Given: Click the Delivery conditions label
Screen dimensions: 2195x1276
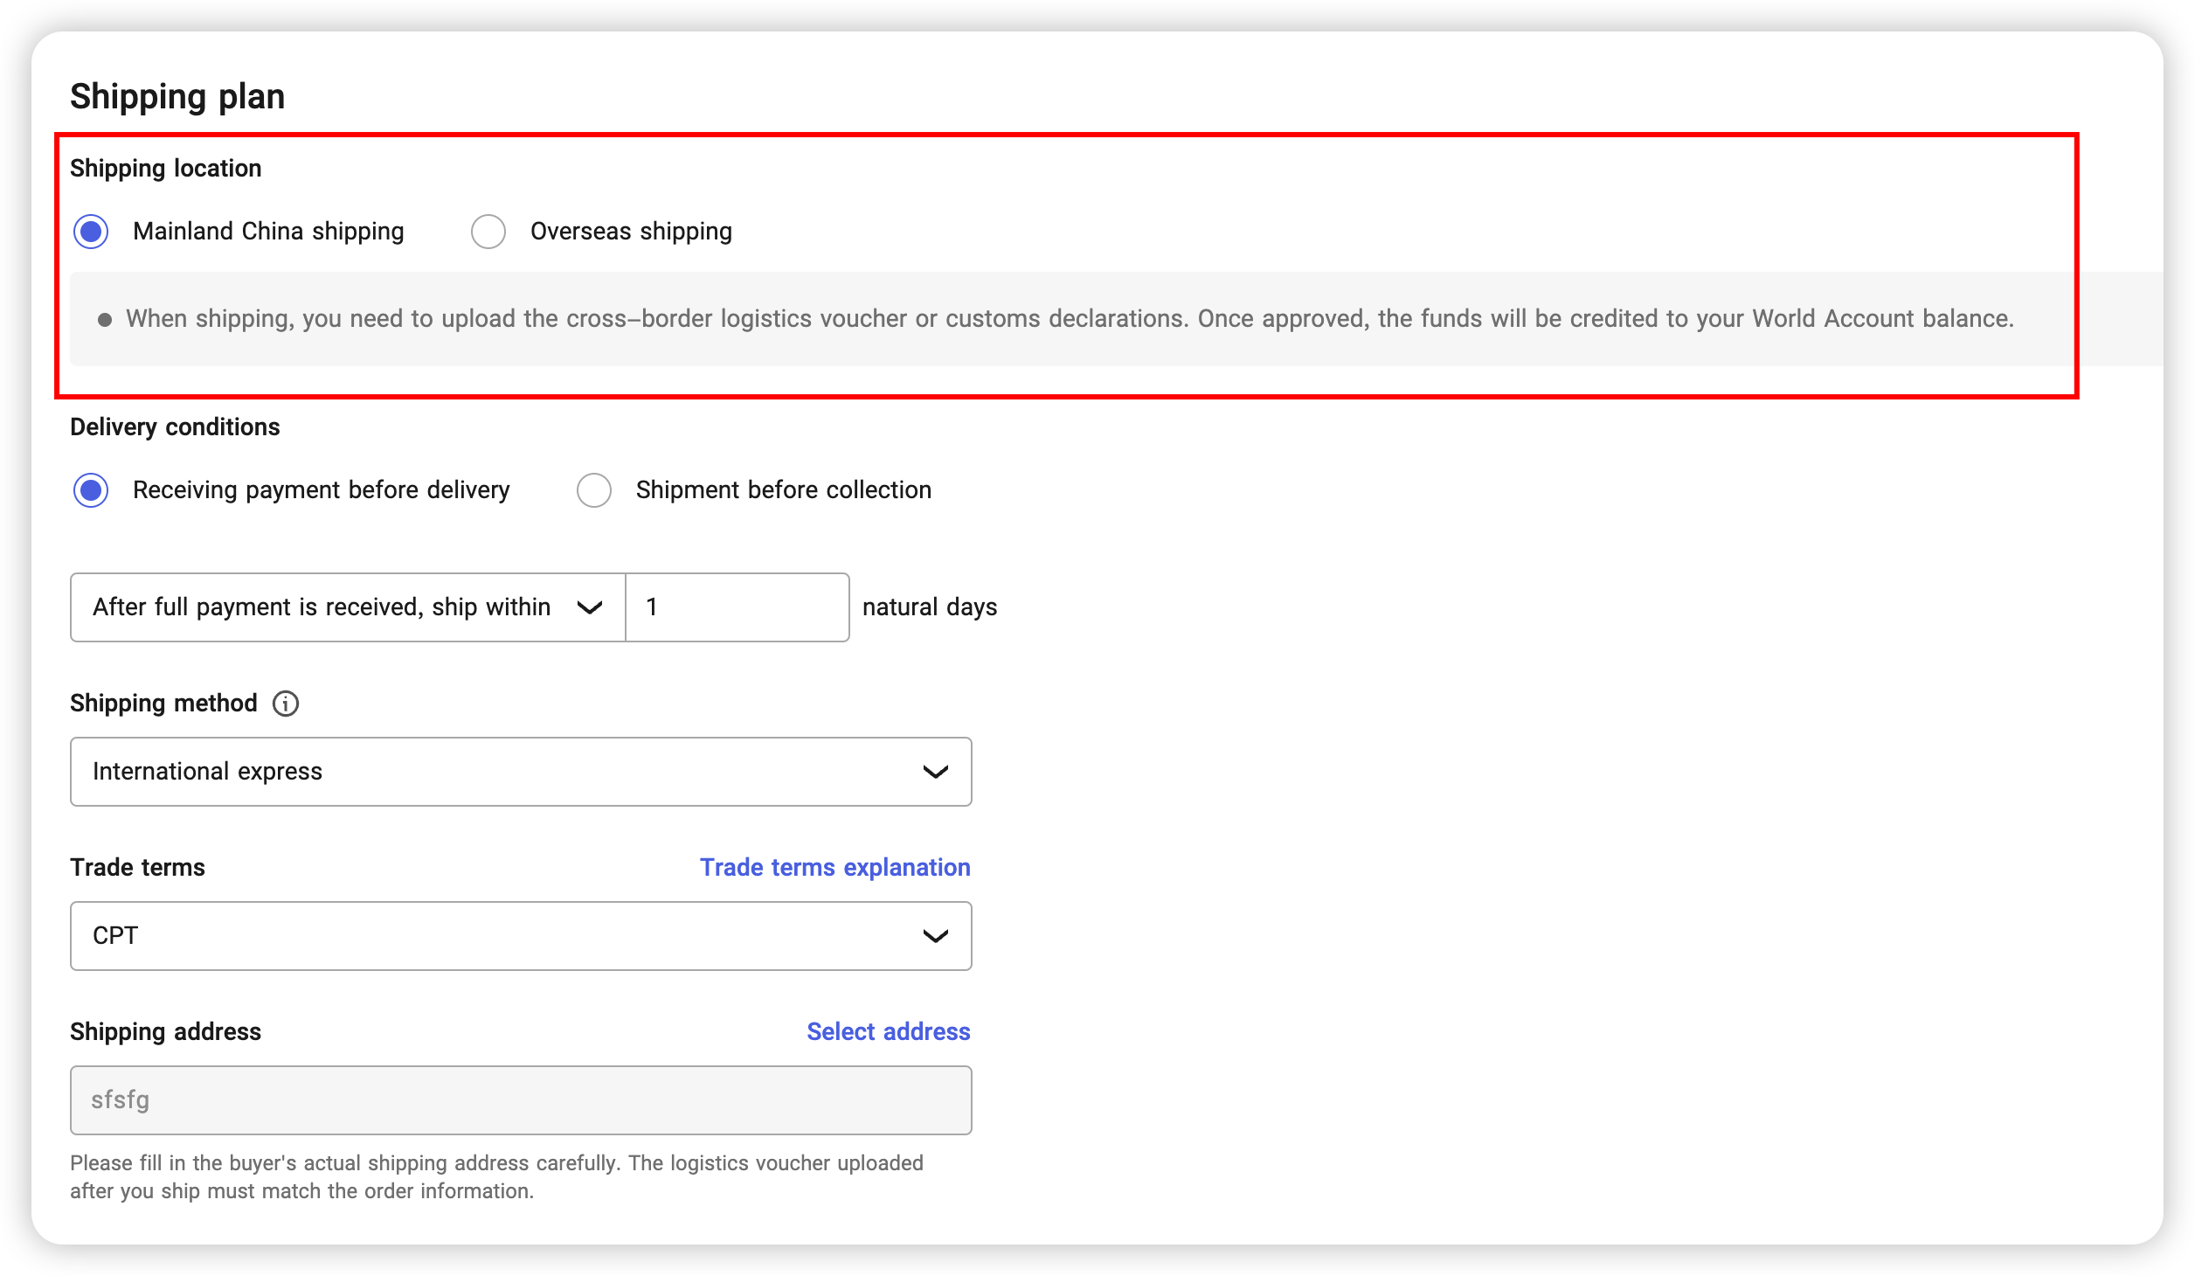Looking at the screenshot, I should point(175,426).
